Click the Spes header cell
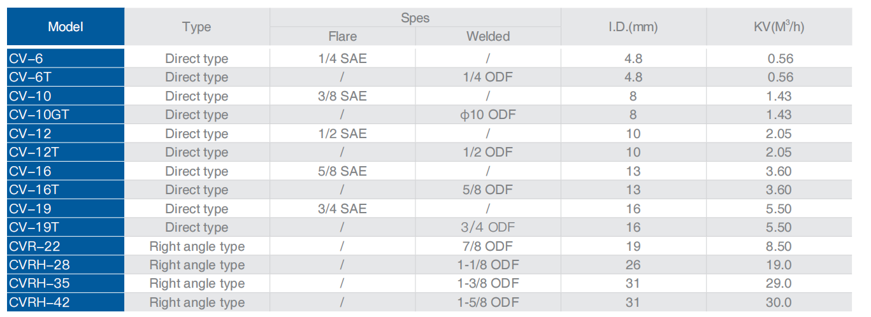Viewport: 871px width, 317px height. click(415, 18)
